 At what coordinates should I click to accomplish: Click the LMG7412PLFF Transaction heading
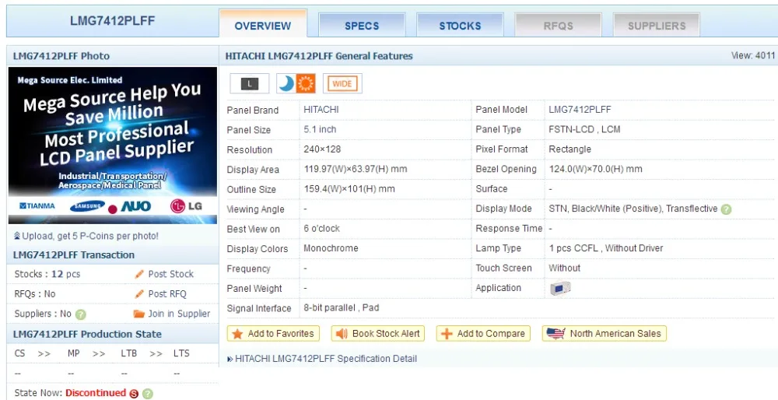pos(73,254)
